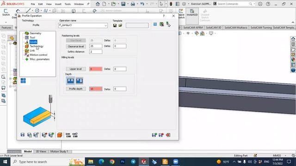Image resolution: width=296 pixels, height=166 pixels.
Task: Open the Insert menu
Action: coord(58,4)
